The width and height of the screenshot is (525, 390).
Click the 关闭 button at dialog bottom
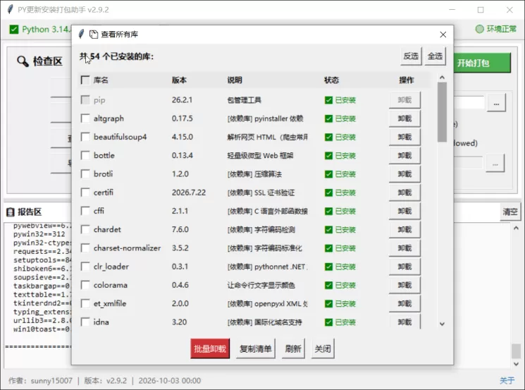point(323,349)
